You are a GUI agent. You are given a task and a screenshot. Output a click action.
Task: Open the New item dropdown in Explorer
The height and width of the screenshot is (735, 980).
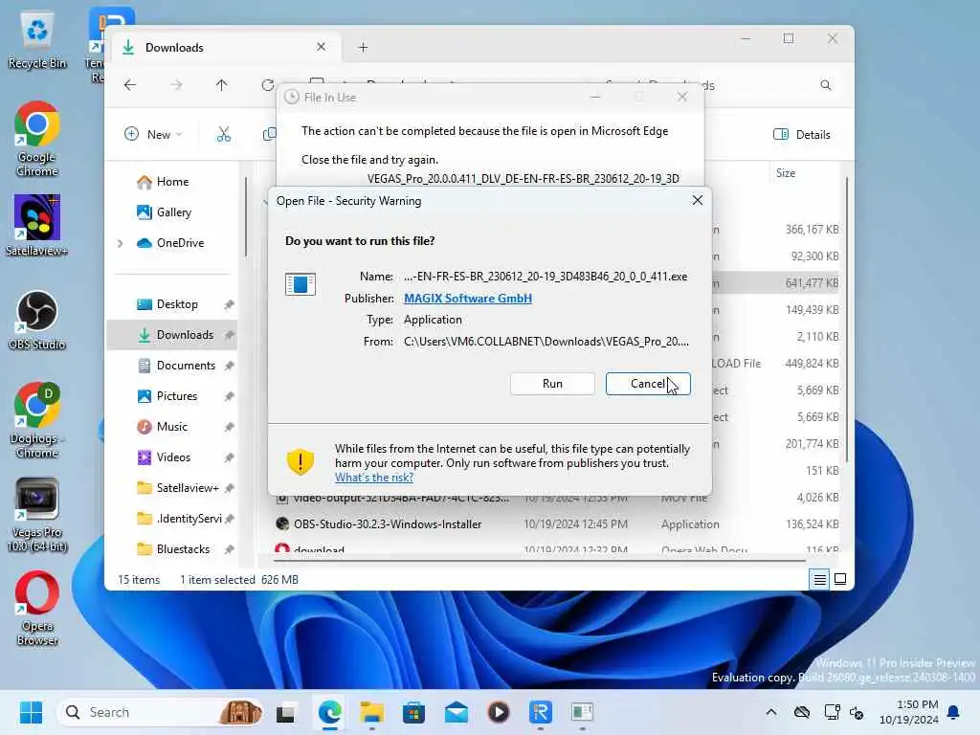point(153,134)
